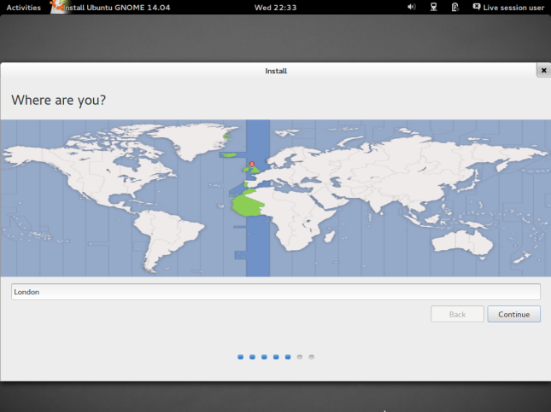The height and width of the screenshot is (412, 551).
Task: Open the clock showing Wed 22:33
Action: point(275,8)
